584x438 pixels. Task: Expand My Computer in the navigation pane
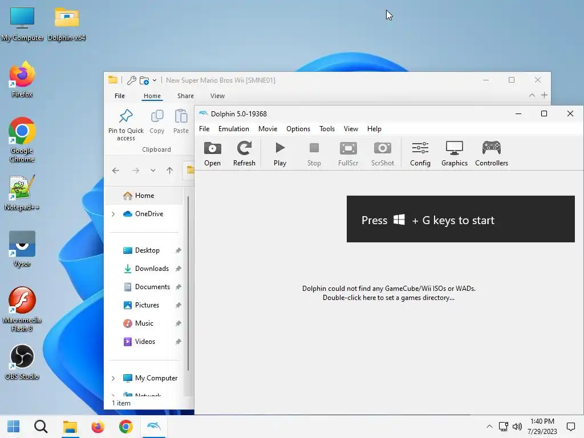[x=113, y=378]
